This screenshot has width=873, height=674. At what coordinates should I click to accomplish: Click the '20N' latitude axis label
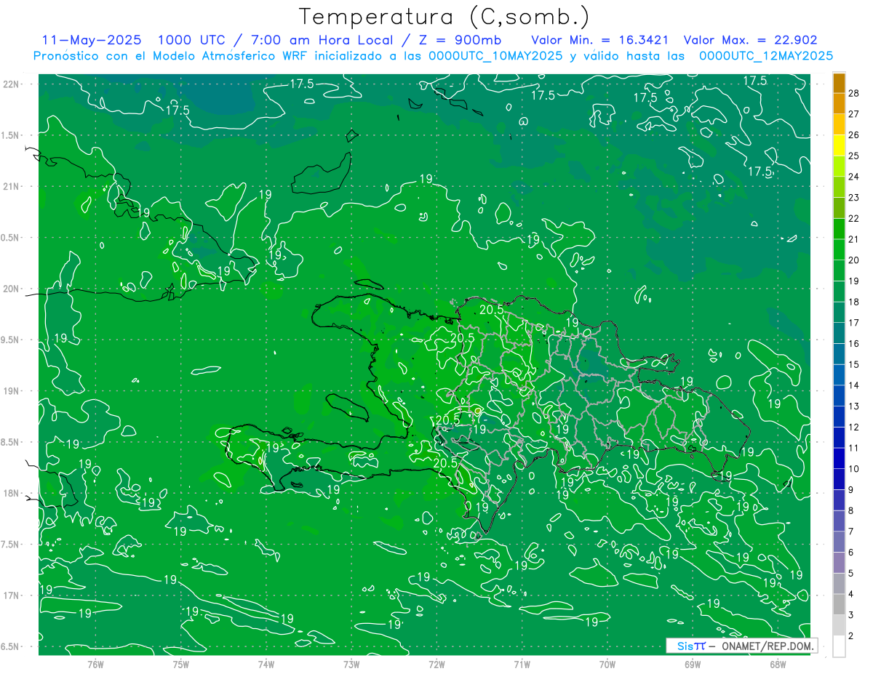click(x=12, y=289)
